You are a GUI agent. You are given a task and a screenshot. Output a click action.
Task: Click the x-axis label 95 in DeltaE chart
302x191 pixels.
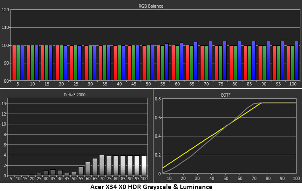pyautogui.click(x=137, y=179)
